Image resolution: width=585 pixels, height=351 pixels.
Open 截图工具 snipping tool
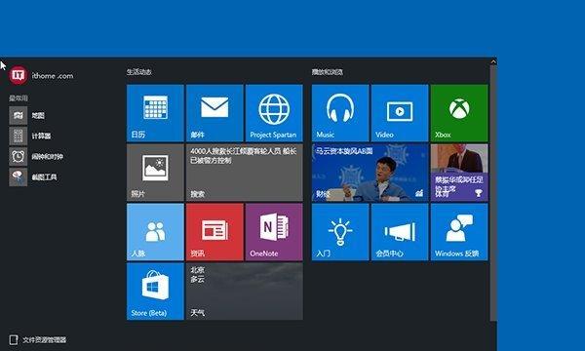tap(33, 176)
